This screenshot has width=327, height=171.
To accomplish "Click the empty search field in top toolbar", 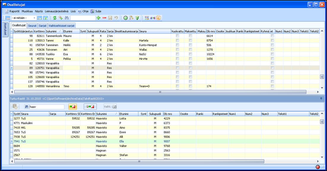I will pos(83,18).
